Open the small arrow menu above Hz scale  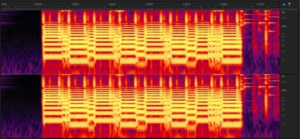coord(293,9)
